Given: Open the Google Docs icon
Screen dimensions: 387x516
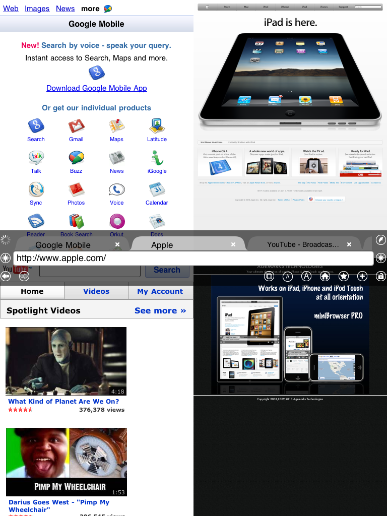Looking at the screenshot, I should point(157,221).
